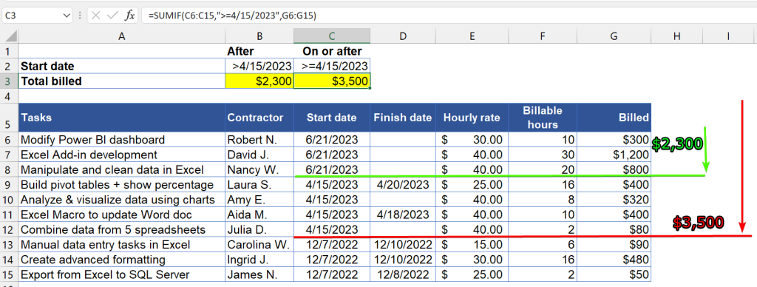Viewport: 757px width, 287px height.
Task: Click finish date '4/20/2023' cell
Action: coord(403,185)
